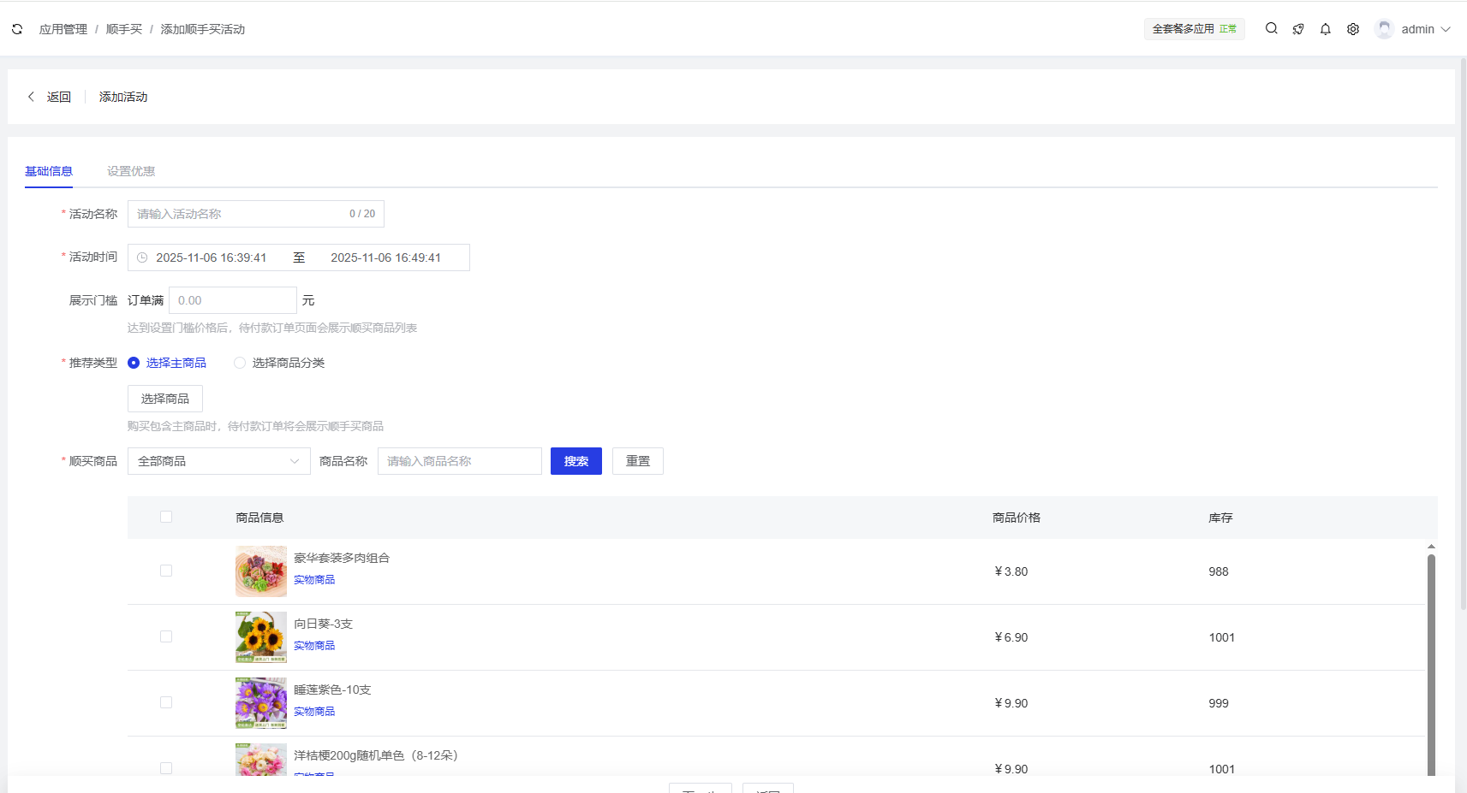This screenshot has height=793, width=1467.
Task: Click the blue 搜索 button
Action: tap(575, 461)
